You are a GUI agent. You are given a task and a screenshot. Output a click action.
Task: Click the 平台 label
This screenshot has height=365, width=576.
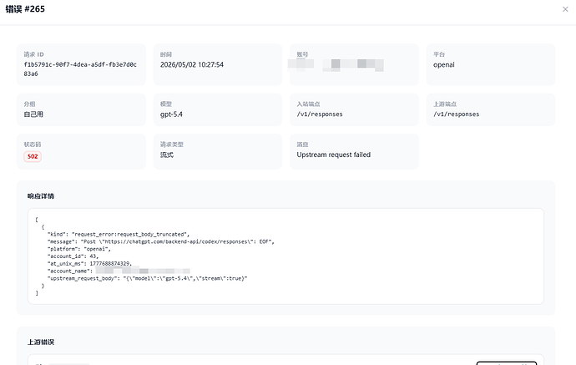click(439, 54)
